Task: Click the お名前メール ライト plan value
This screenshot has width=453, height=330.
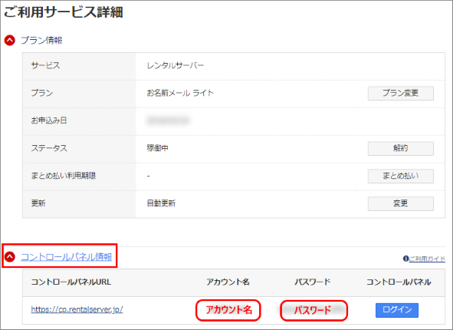Action: tap(180, 93)
